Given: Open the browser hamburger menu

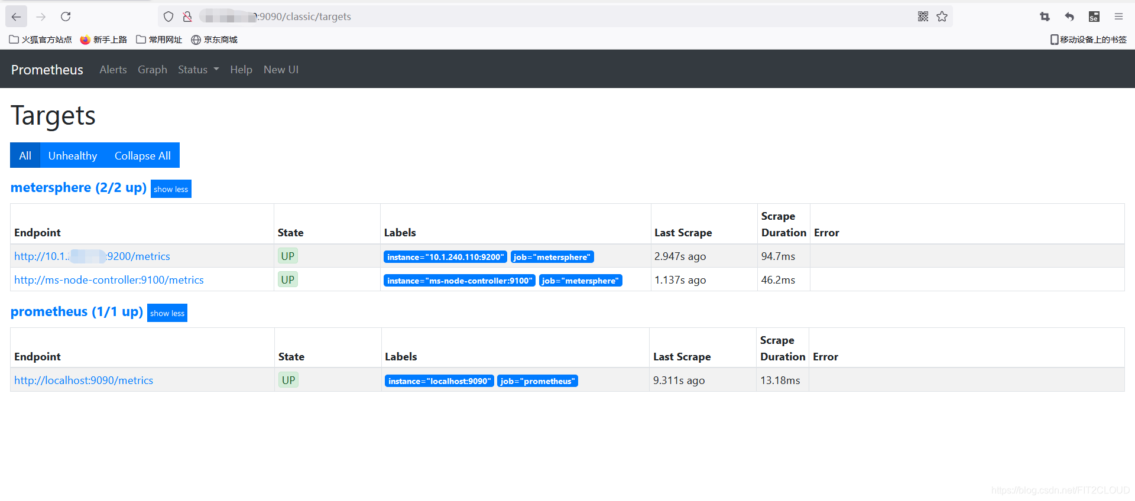Looking at the screenshot, I should click(x=1118, y=17).
